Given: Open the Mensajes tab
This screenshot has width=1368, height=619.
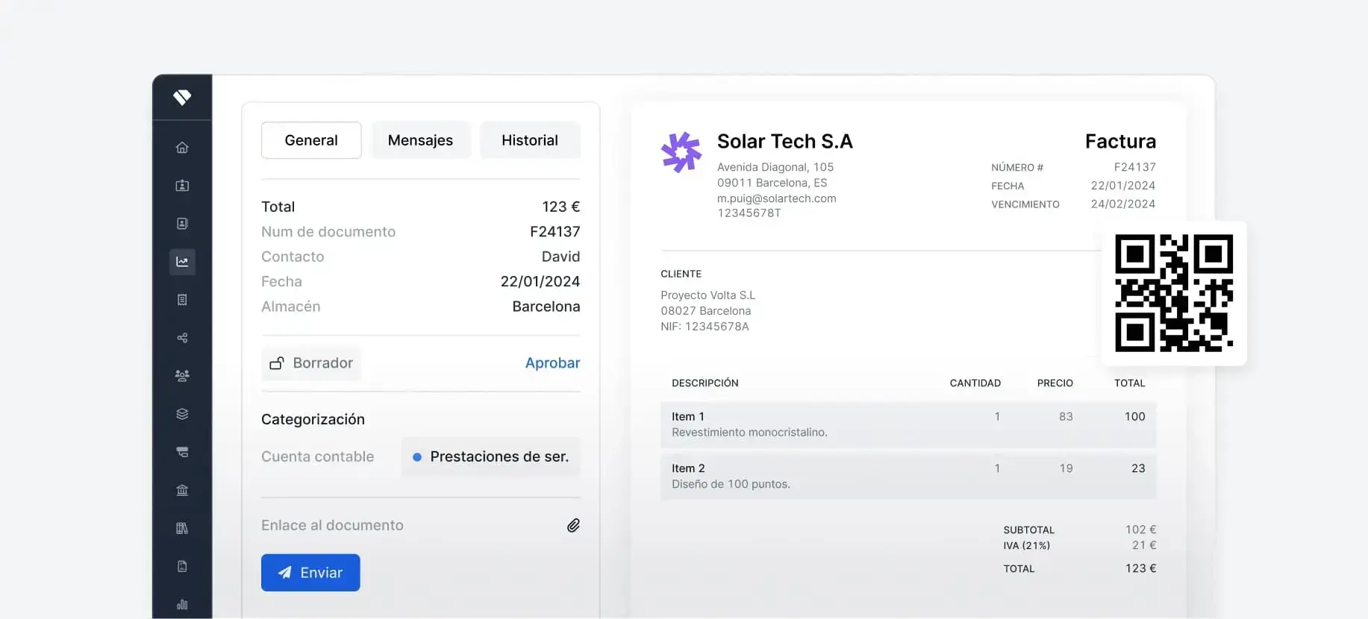Looking at the screenshot, I should coord(420,140).
